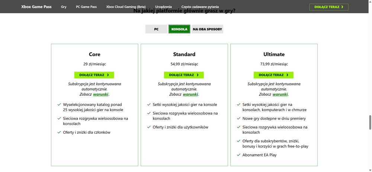Screen dimensions: 372x172
Task: Join Ultimate plan with DOŁĄCZ TERAZ
Action: (x=273, y=75)
